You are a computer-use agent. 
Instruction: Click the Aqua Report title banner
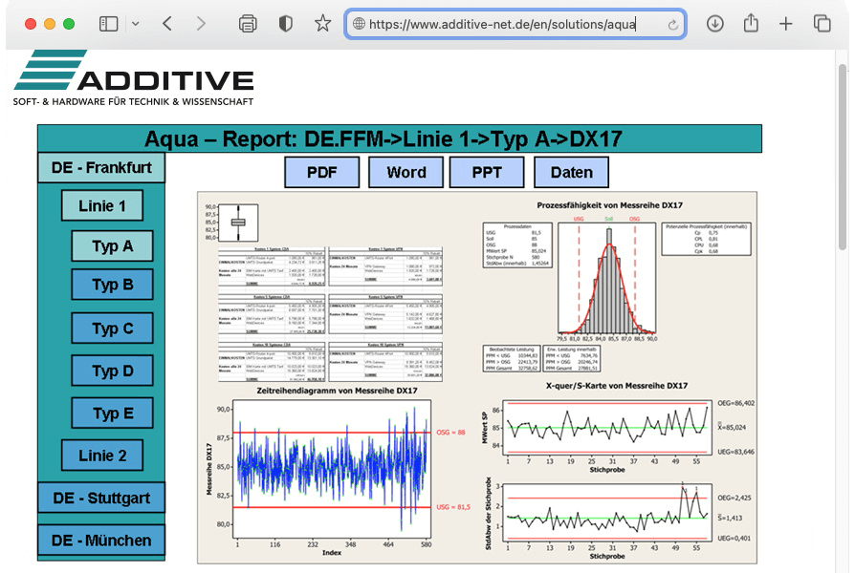click(x=400, y=138)
